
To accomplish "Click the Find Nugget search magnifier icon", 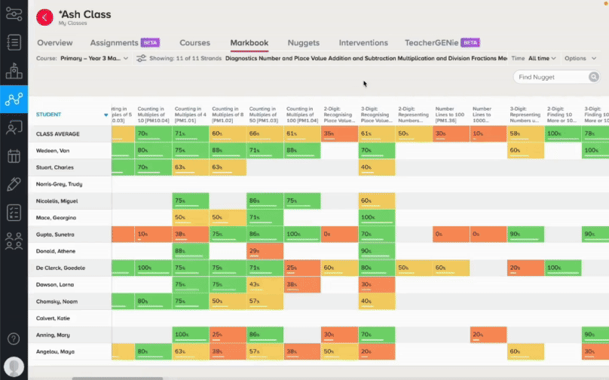I will tap(593, 77).
